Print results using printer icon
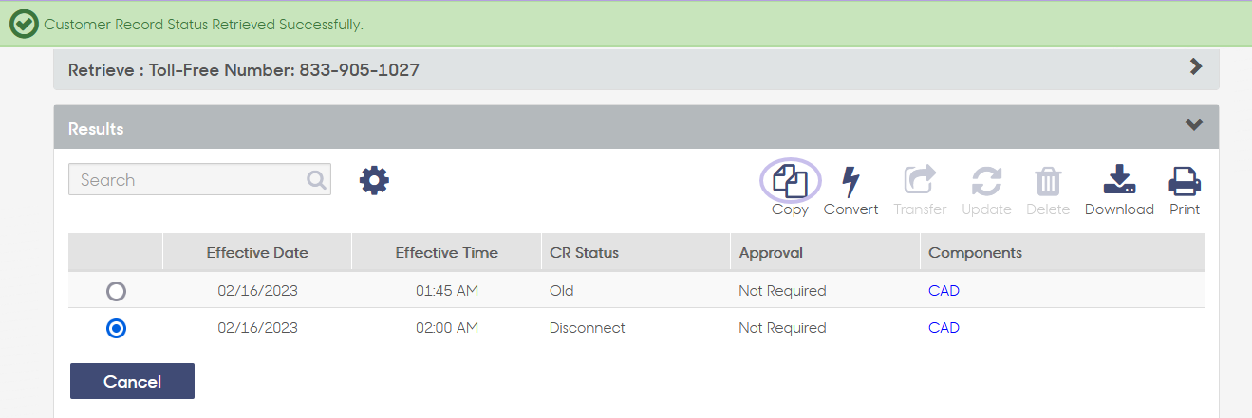This screenshot has height=418, width=1252. click(x=1185, y=180)
